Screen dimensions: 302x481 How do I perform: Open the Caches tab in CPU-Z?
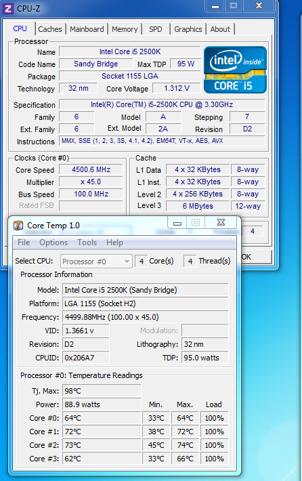50,29
